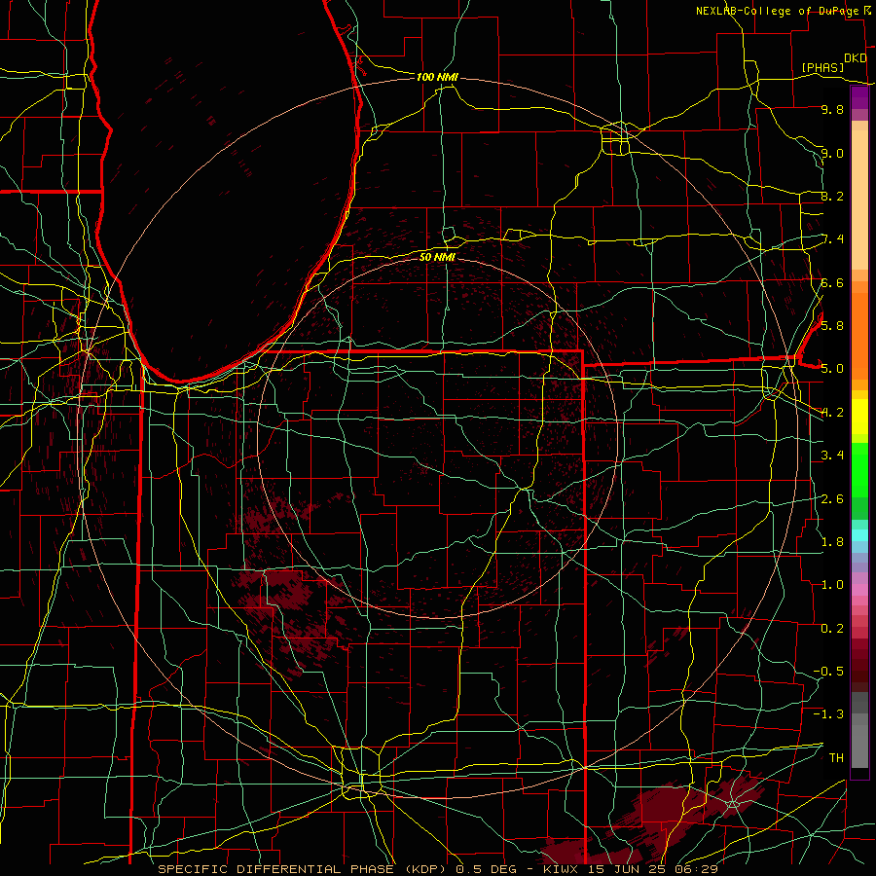Click the 1.0 value on the scale
Viewport: 876px width, 876px height.
[x=832, y=584]
